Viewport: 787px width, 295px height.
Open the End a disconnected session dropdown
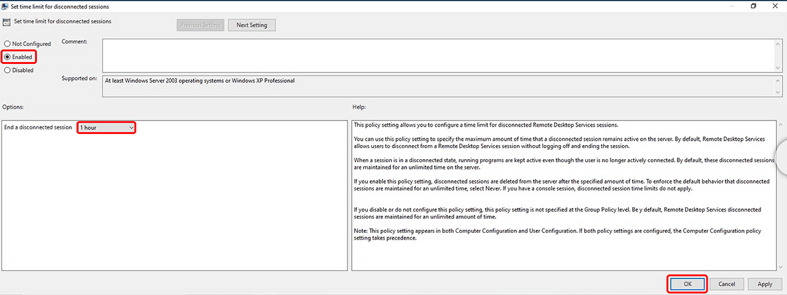[106, 128]
